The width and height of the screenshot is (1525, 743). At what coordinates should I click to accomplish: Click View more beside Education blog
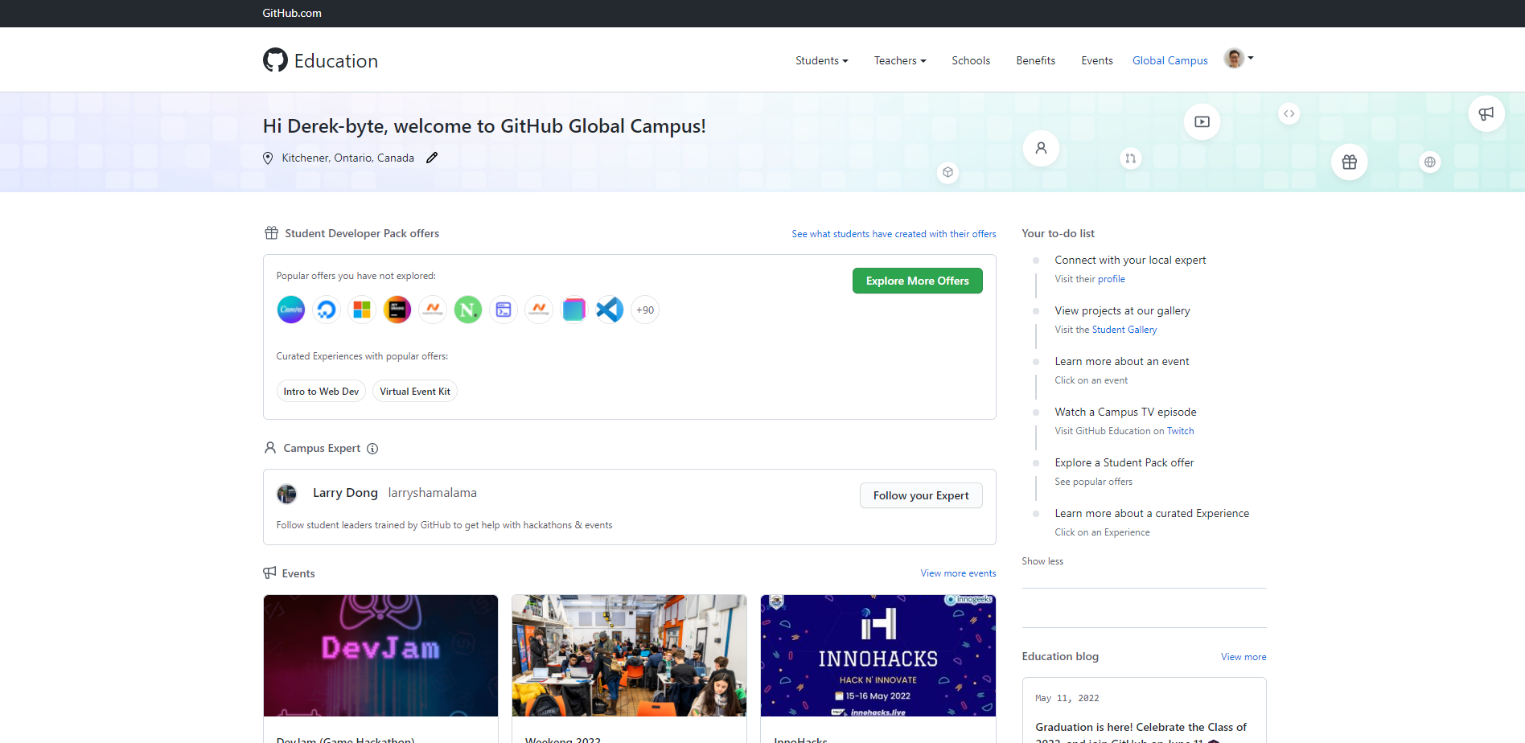(x=1243, y=657)
